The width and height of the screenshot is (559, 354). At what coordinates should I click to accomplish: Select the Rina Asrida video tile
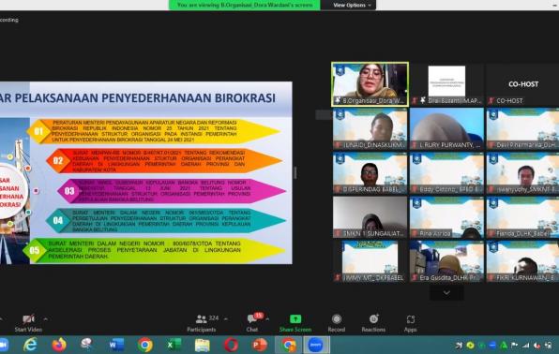[446, 217]
